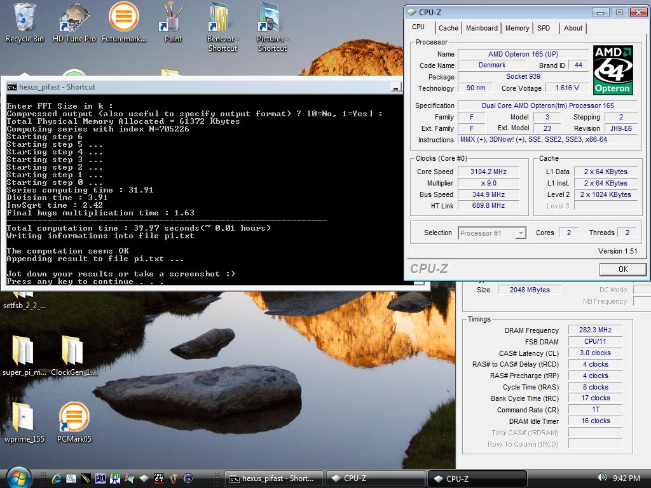Click the AMD 64 icon in Quick Launch

coord(159,478)
